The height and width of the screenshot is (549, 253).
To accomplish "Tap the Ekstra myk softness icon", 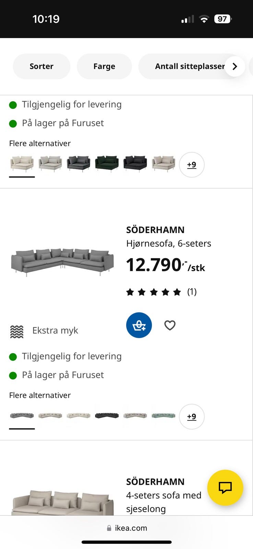I will click(x=17, y=331).
